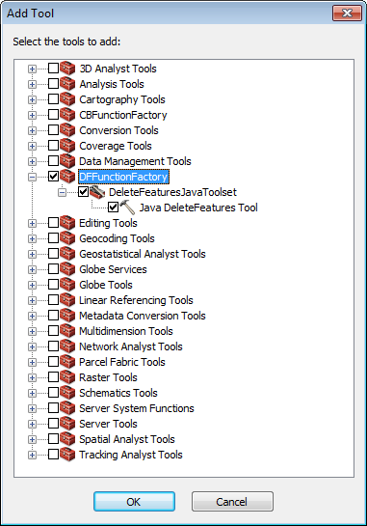Click the Geocoding Tools toolbox icon
Screen dimensions: 367x526
coord(67,238)
